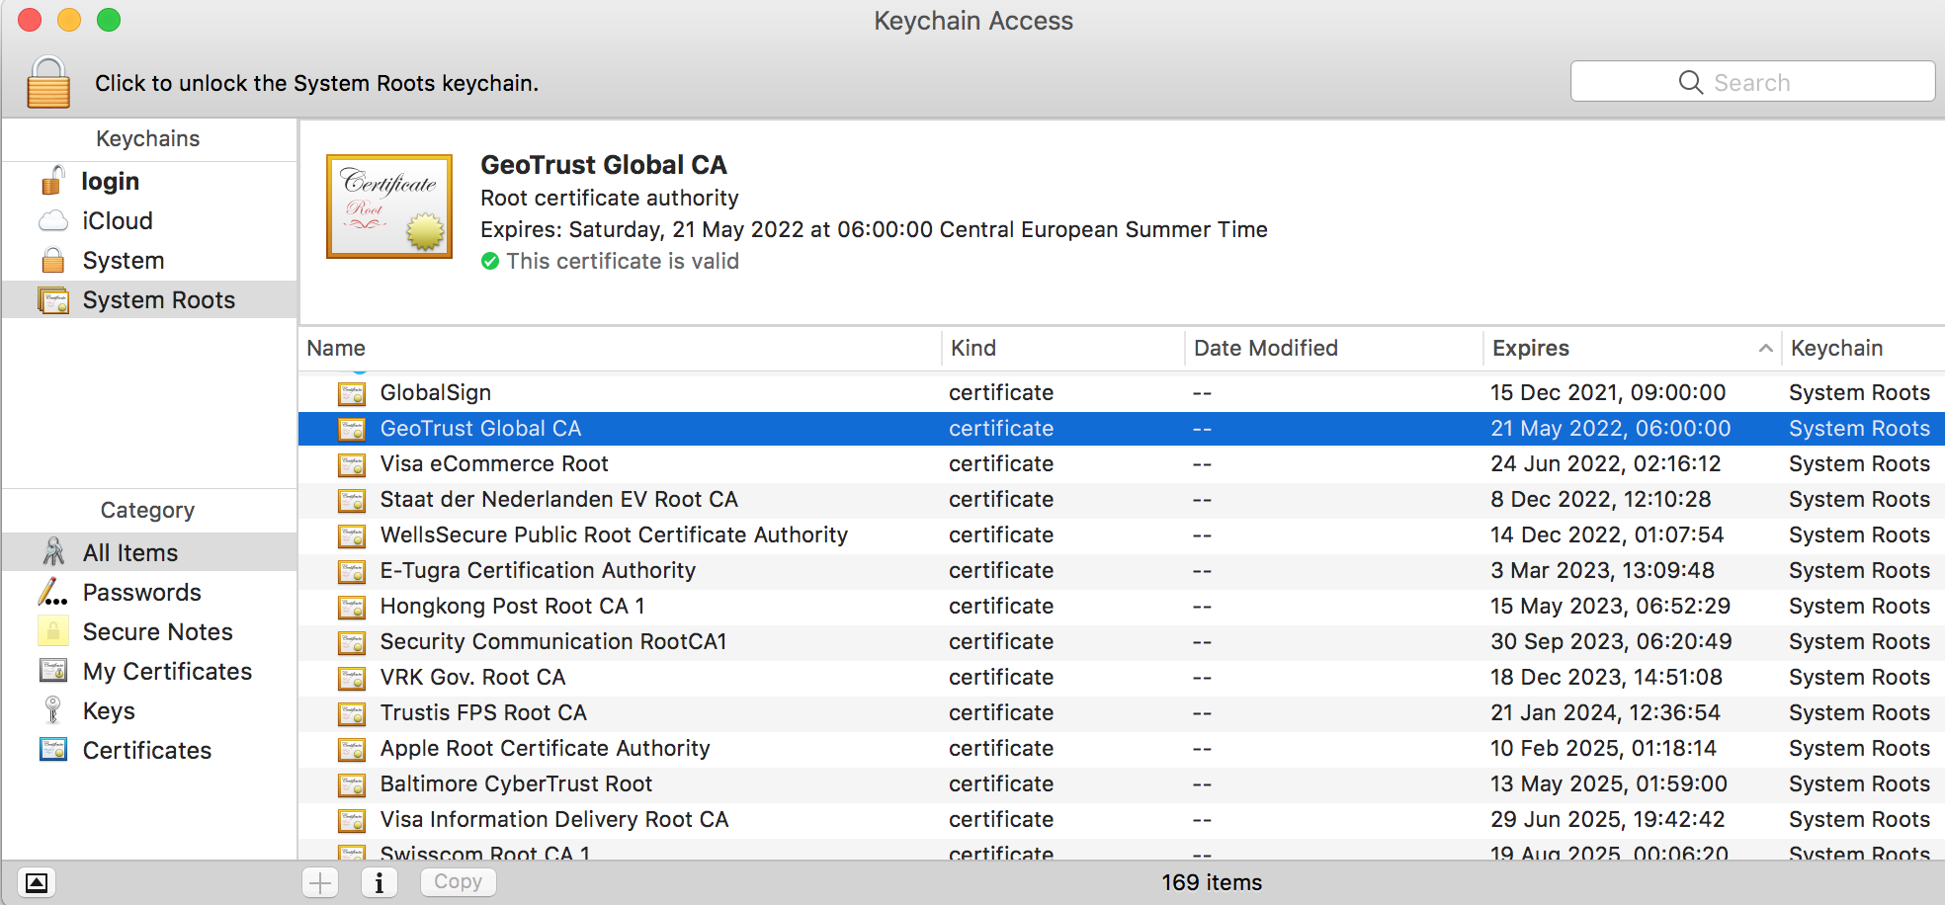
Task: Click the My Certificates icon
Action: [x=53, y=671]
